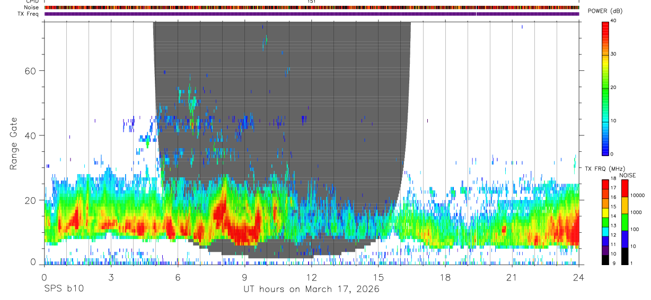651x300 pixels.
Task: Click the TX Freq strip label
Action: (29, 14)
